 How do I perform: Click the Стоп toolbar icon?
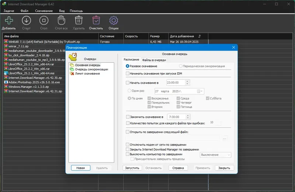(x=44, y=20)
